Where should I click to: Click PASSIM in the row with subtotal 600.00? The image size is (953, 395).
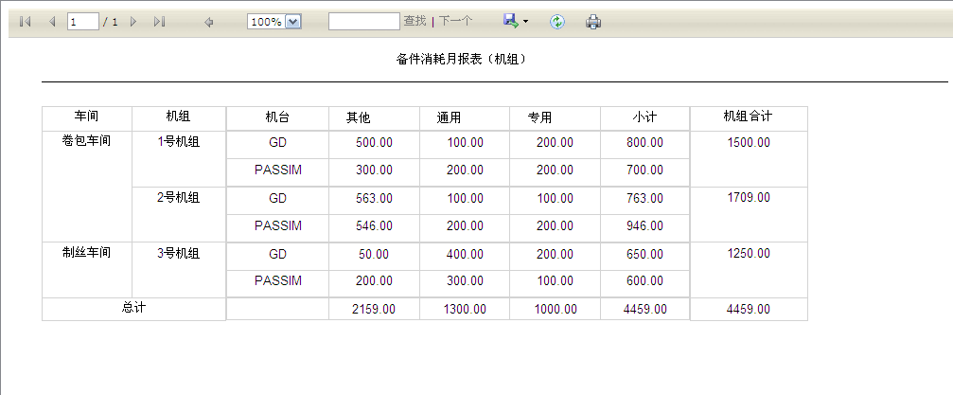click(277, 280)
